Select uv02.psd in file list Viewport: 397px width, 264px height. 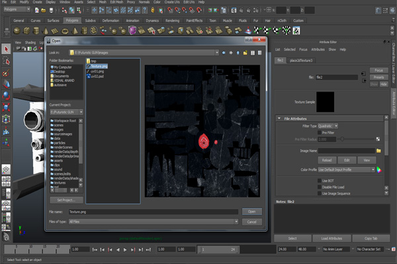95,77
